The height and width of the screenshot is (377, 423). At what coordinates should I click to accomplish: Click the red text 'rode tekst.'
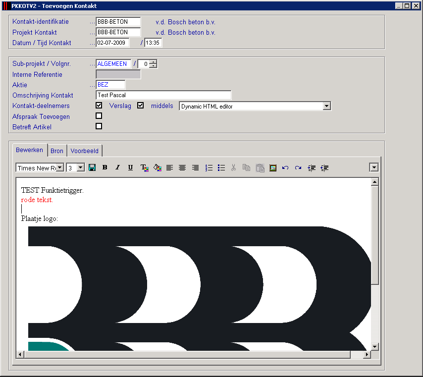(x=37, y=200)
